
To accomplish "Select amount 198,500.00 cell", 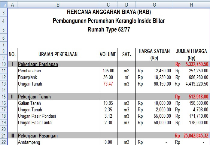I will 191,103.
